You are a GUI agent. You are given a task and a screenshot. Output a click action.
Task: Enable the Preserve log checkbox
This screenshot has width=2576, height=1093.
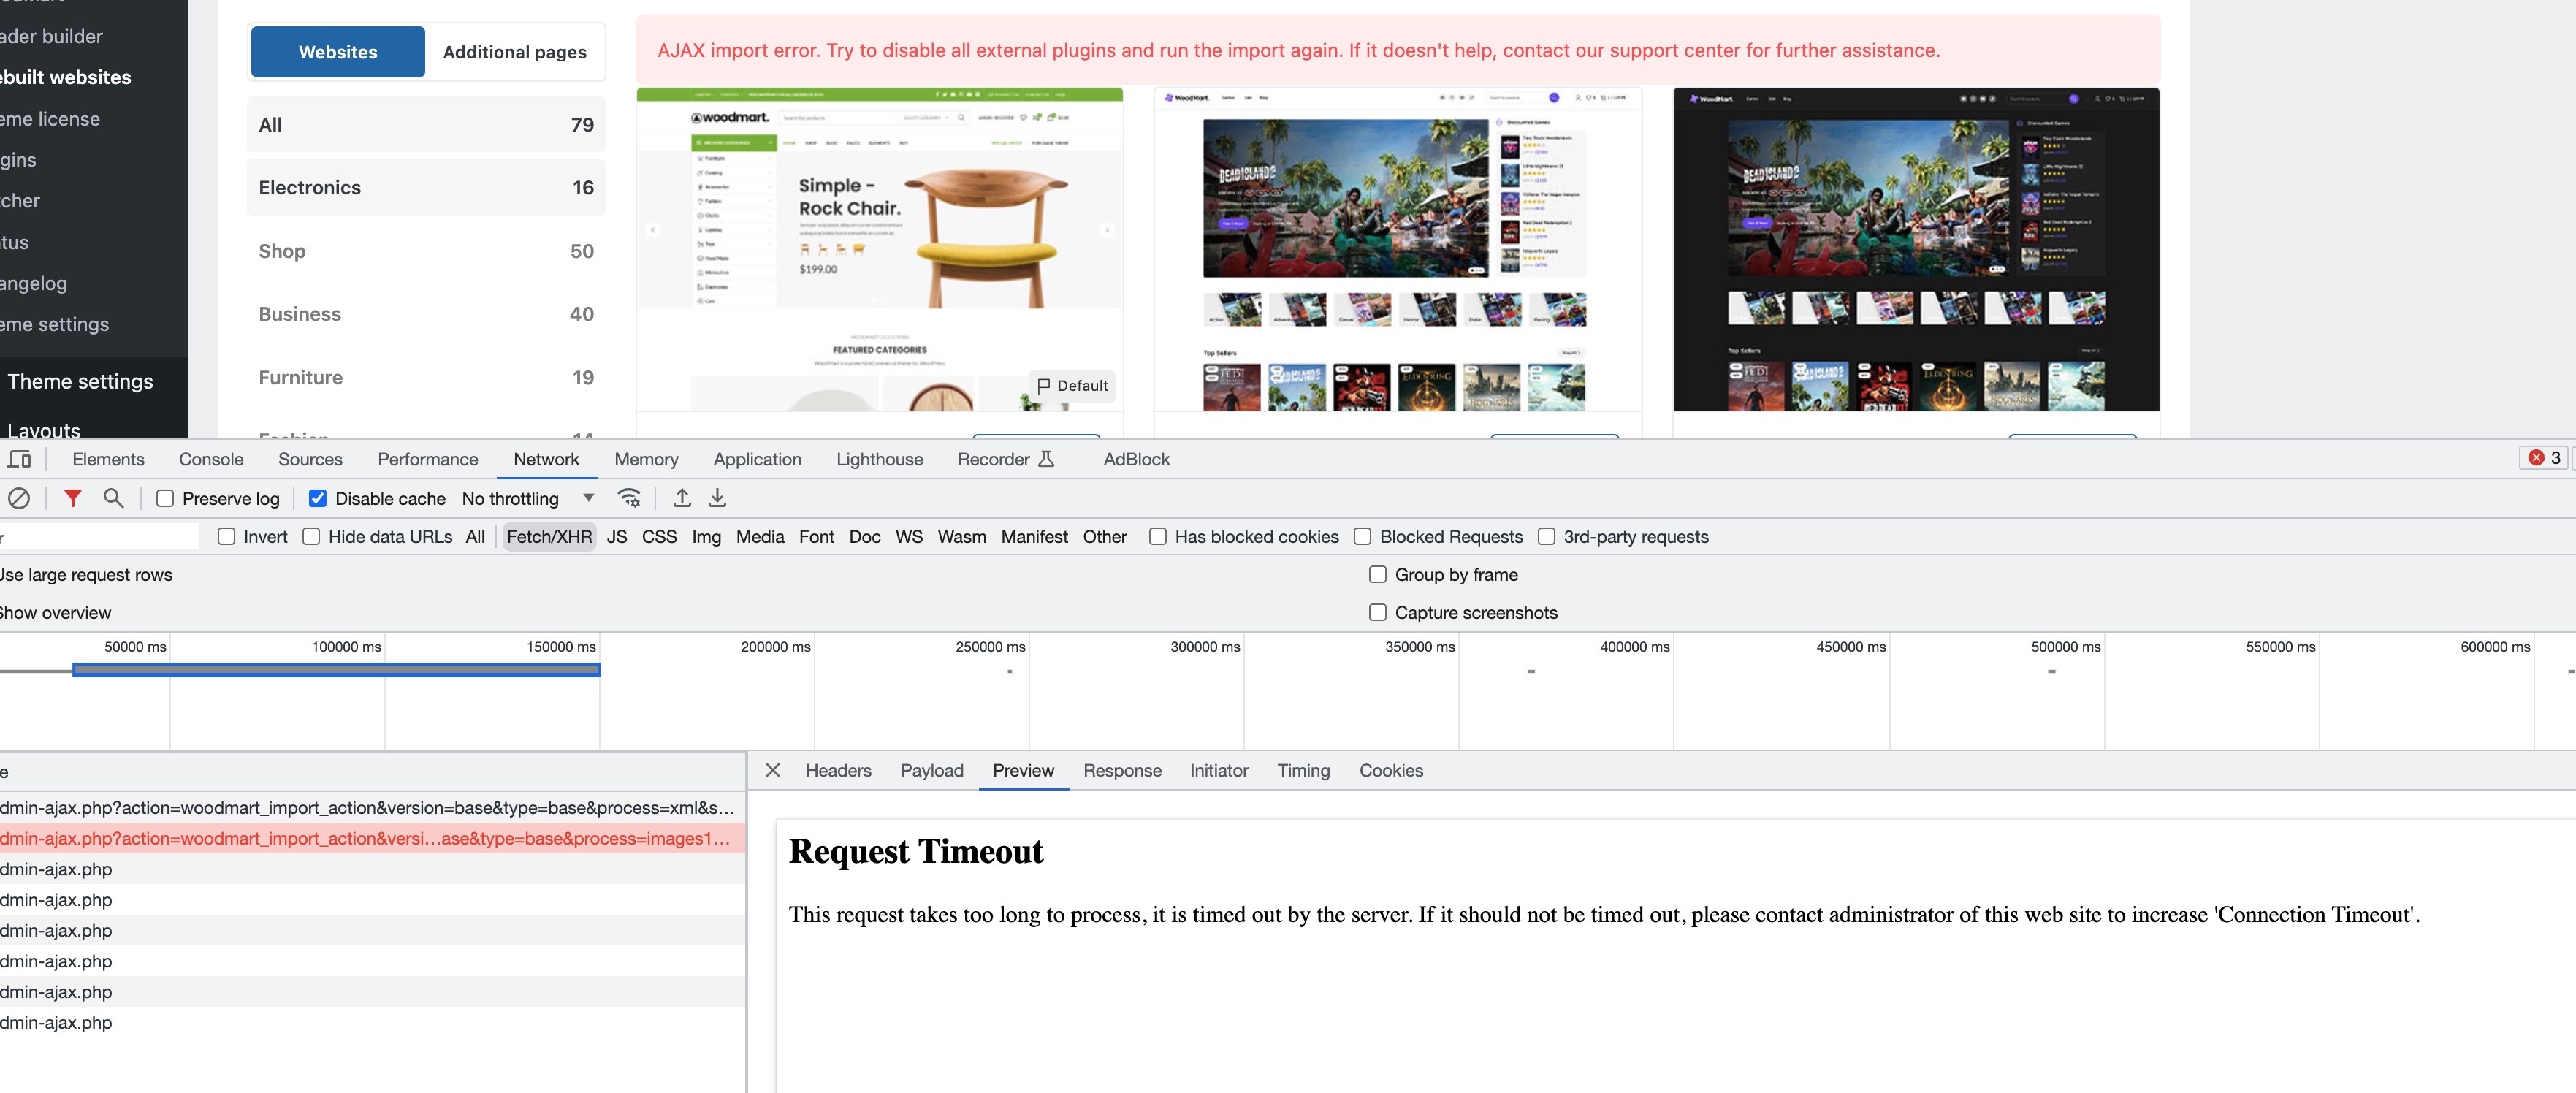[166, 498]
